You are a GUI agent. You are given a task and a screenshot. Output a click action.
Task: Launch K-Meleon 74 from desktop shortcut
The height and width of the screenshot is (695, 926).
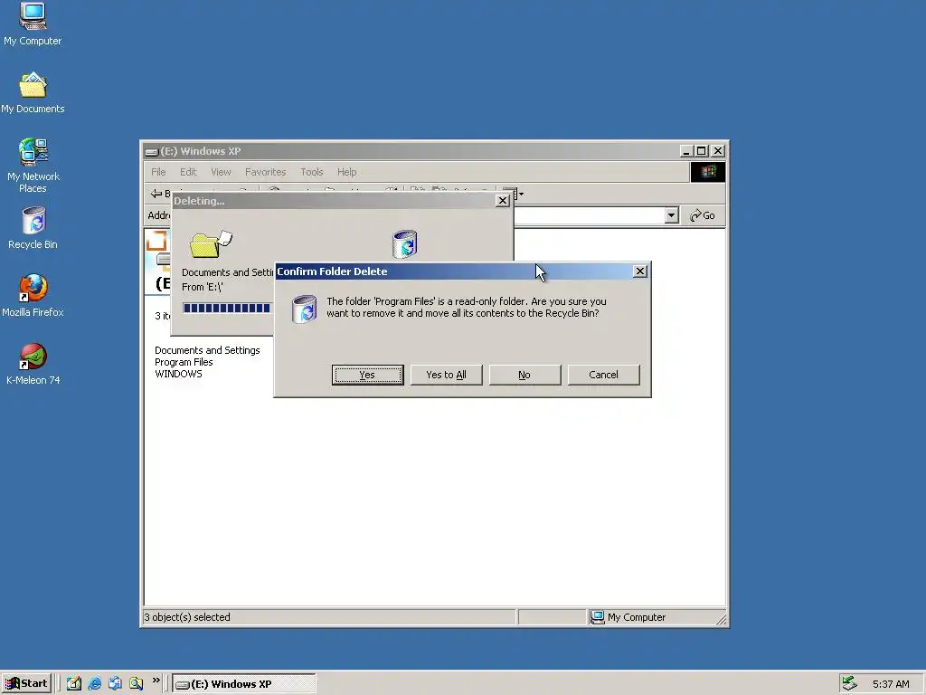(x=33, y=364)
